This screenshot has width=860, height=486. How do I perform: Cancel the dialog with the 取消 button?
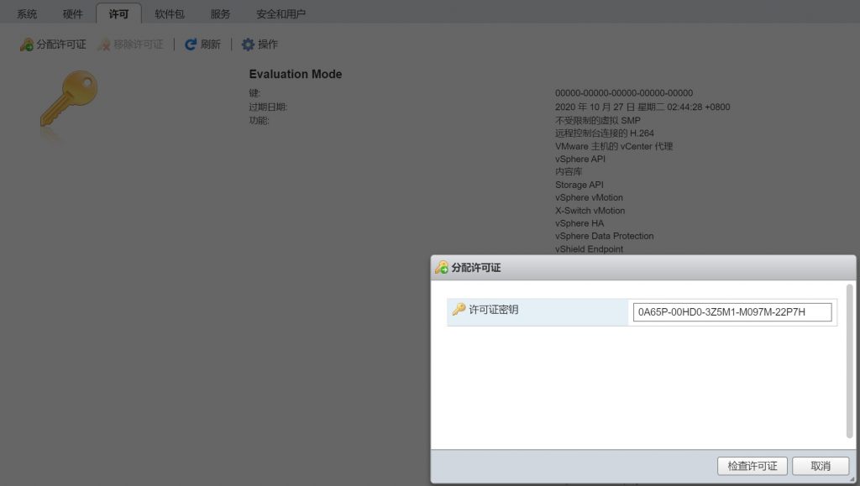coord(821,466)
